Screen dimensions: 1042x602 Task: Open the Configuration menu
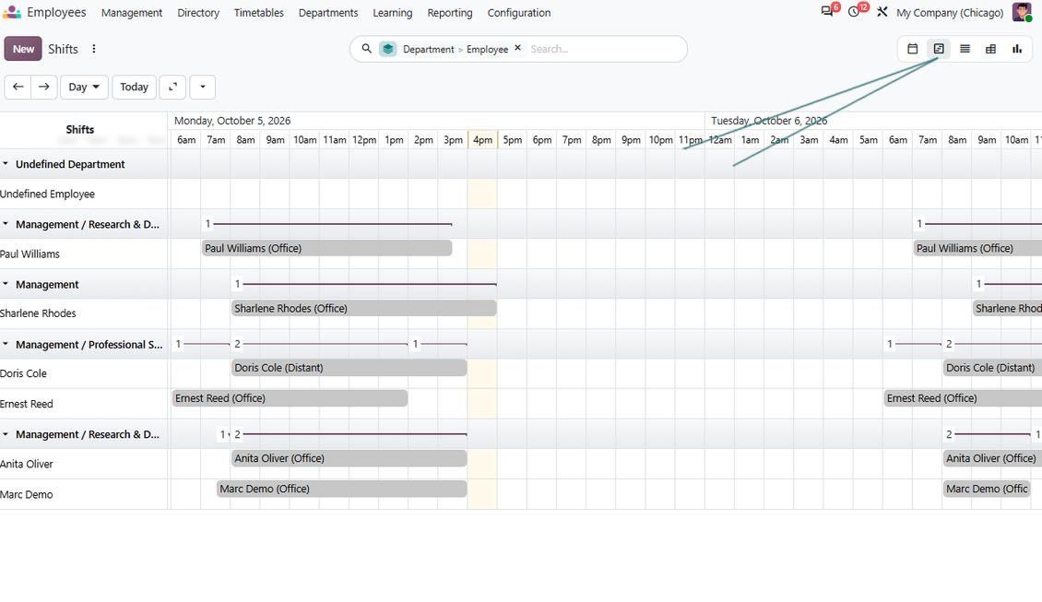[x=519, y=13]
